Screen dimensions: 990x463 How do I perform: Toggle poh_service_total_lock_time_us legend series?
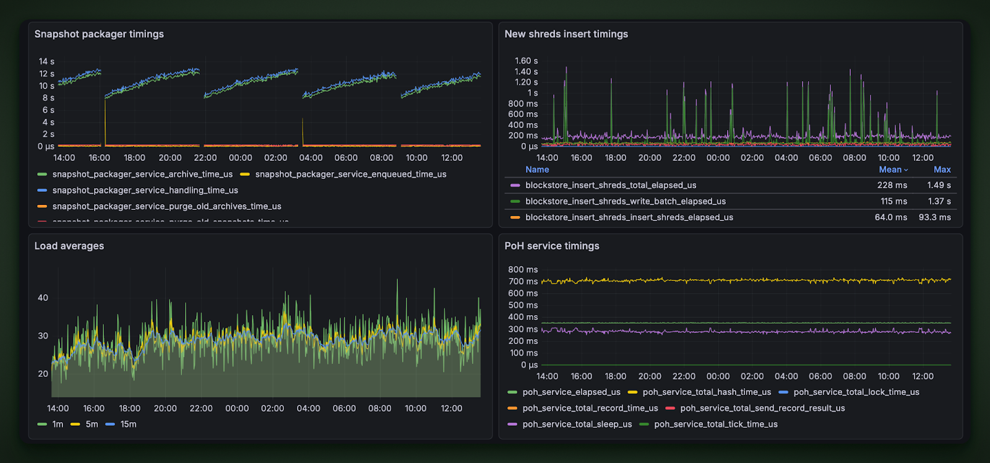(x=856, y=392)
